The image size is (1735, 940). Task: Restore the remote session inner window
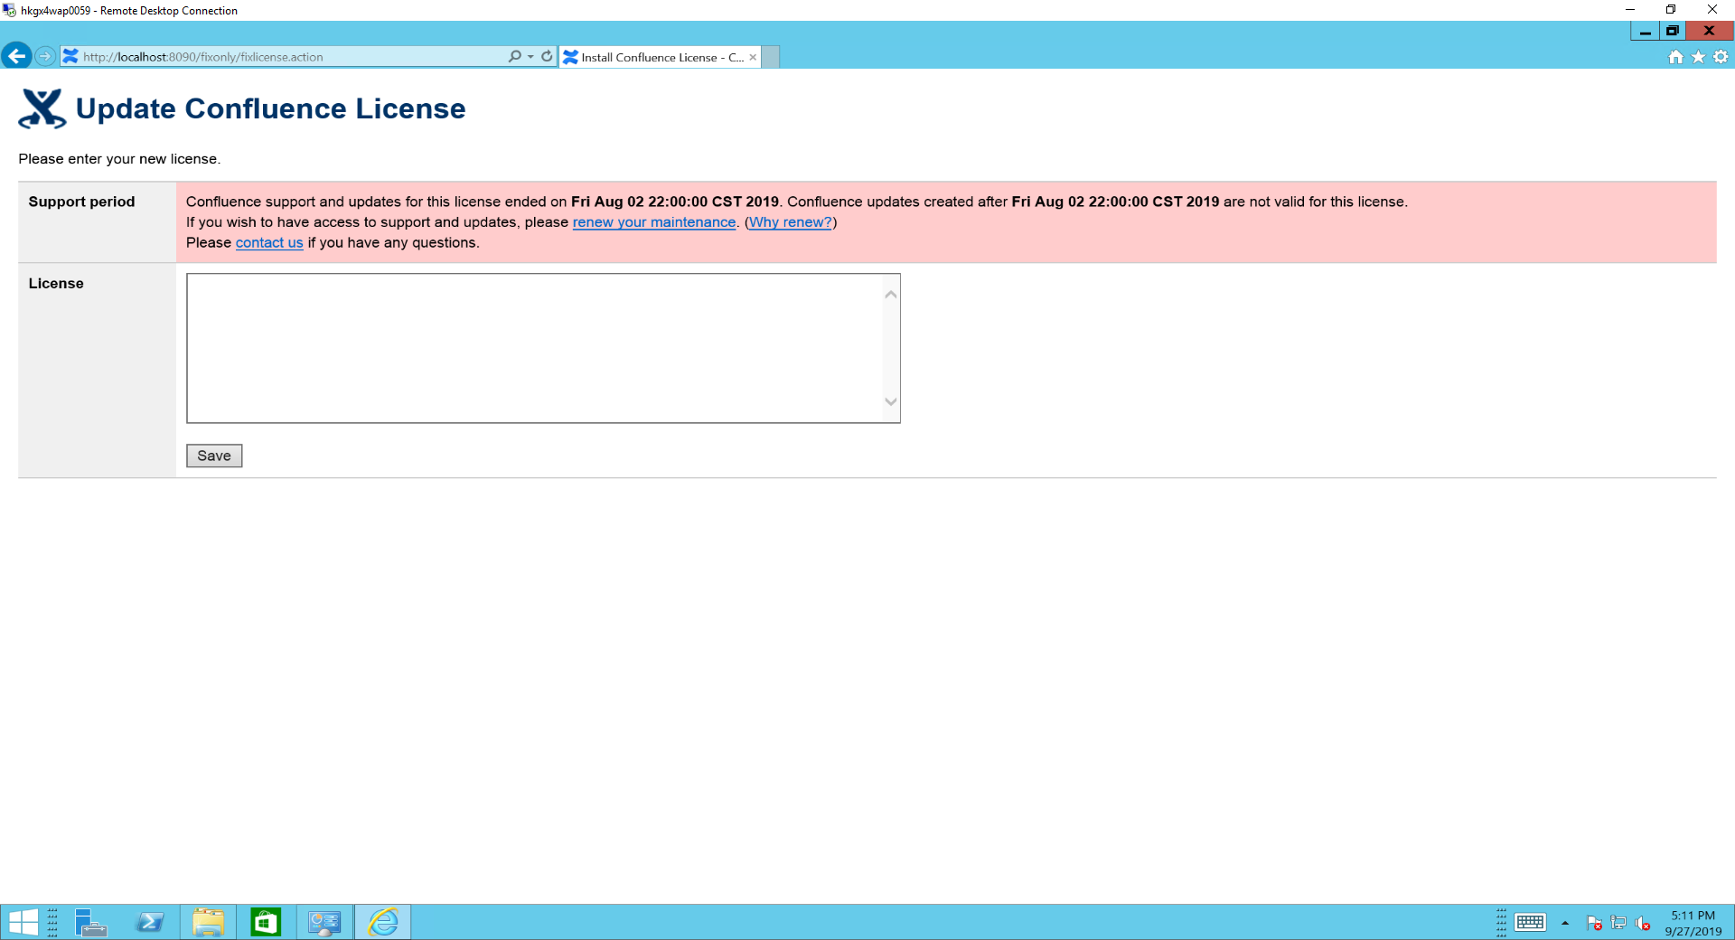(1672, 32)
